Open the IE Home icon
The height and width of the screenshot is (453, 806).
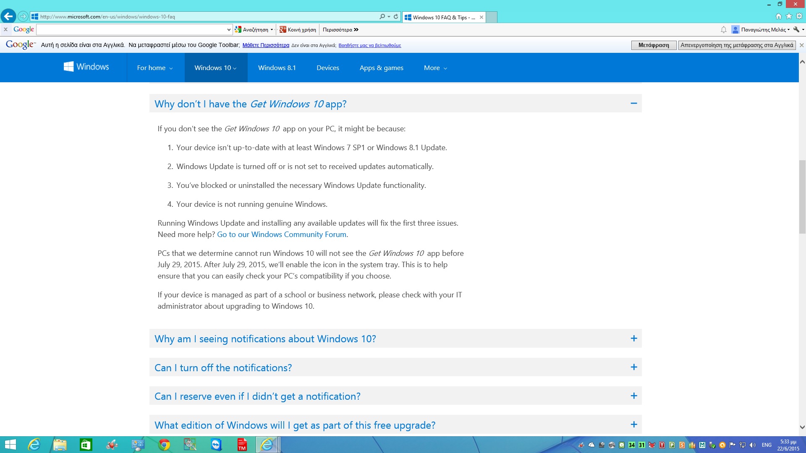(779, 16)
